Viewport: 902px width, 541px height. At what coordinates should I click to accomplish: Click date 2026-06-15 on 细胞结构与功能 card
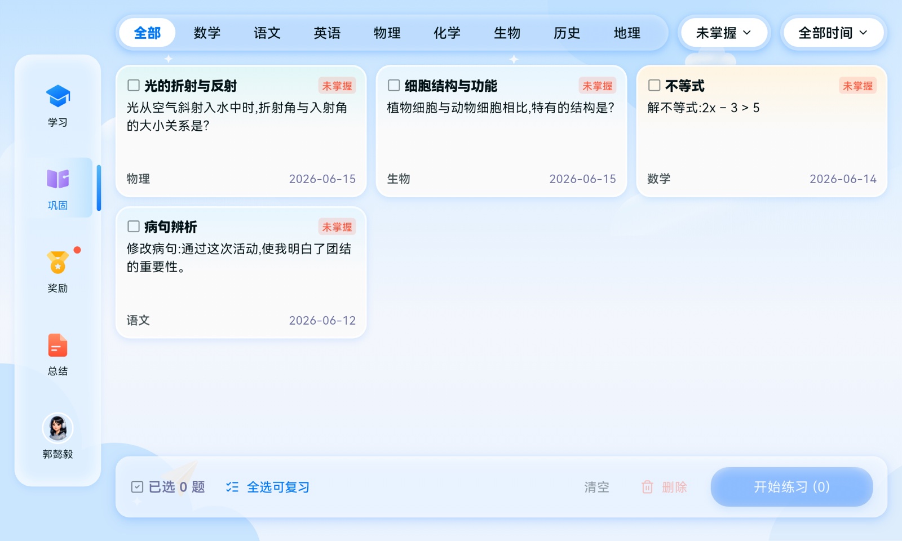tap(583, 179)
